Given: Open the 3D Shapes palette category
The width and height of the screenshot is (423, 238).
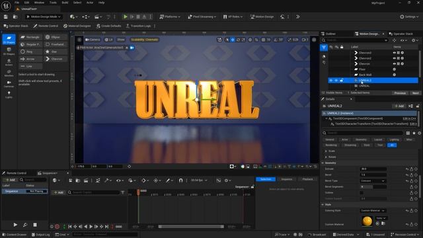Looking at the screenshot, I should [9, 52].
